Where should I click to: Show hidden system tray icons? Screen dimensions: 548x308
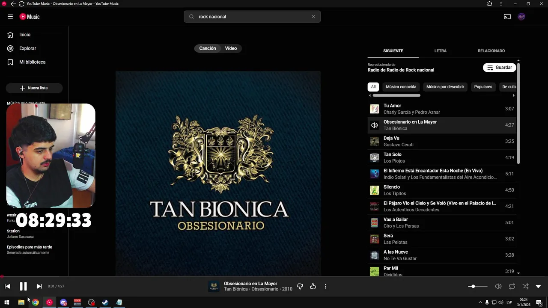(x=480, y=302)
